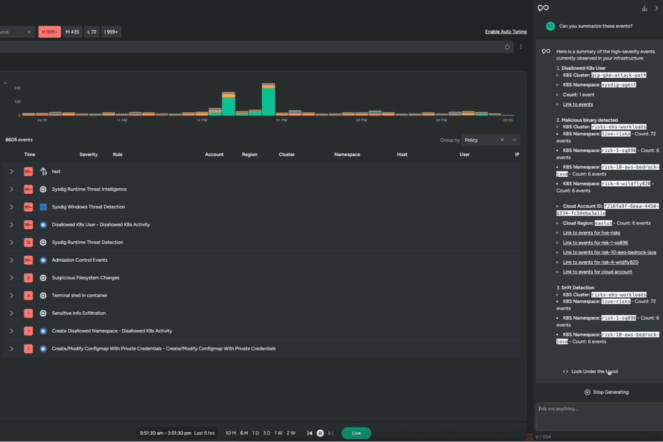
Task: Click the 12 badge on Sysdig Runtime Threat Detection
Action: [28, 243]
